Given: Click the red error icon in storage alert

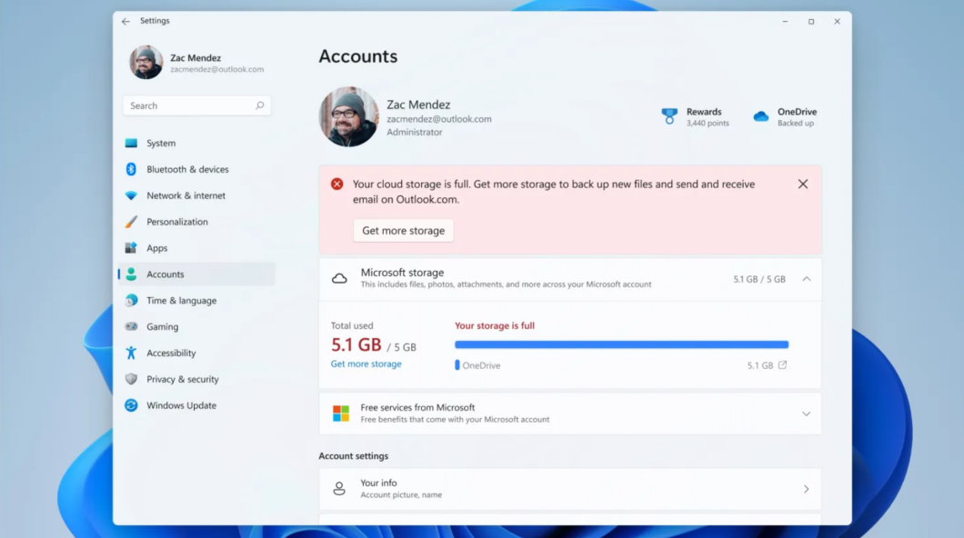Looking at the screenshot, I should (x=336, y=184).
